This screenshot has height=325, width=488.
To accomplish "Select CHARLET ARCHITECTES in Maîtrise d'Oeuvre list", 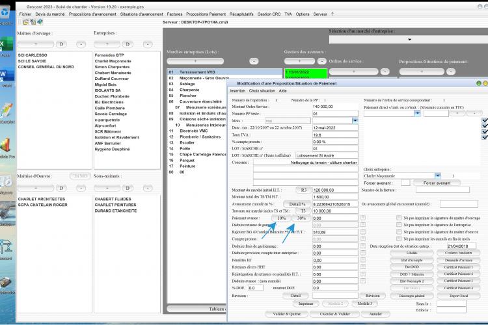I will tap(42, 199).
